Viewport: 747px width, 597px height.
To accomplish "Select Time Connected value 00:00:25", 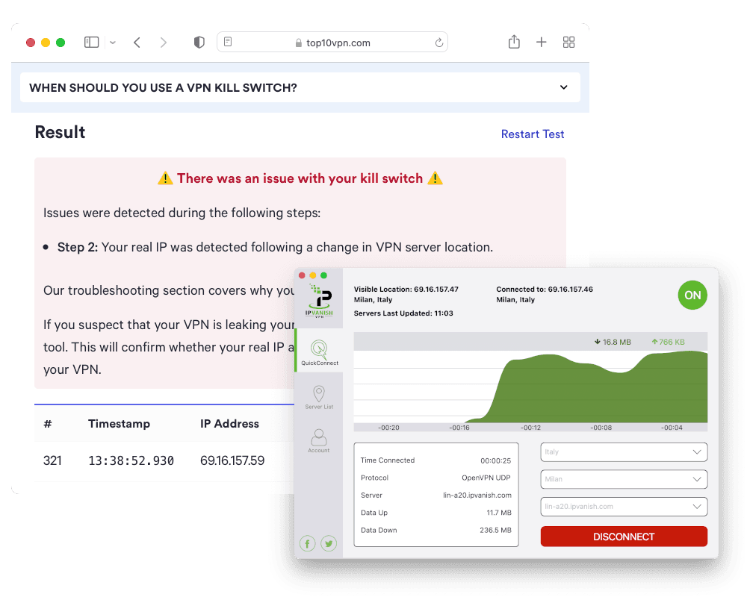I will [495, 460].
